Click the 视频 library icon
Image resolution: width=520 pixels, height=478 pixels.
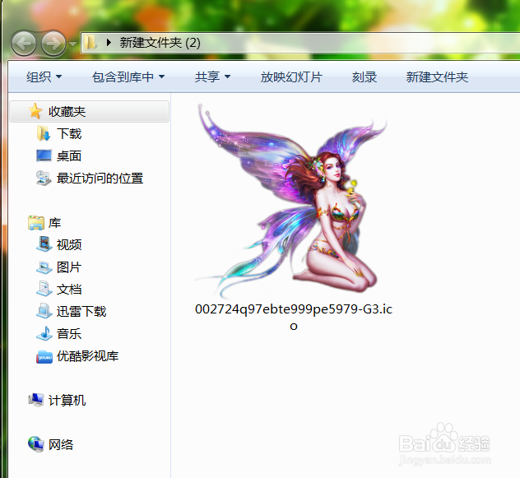(x=44, y=244)
